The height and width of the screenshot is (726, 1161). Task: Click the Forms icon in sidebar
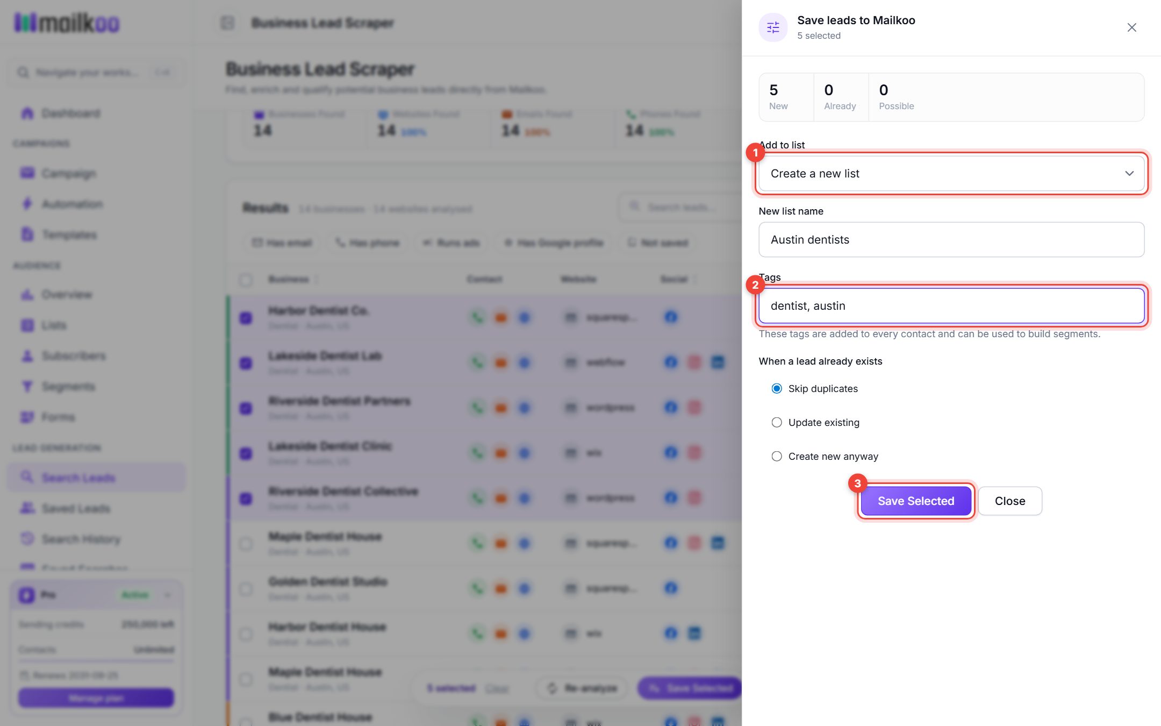pos(27,417)
